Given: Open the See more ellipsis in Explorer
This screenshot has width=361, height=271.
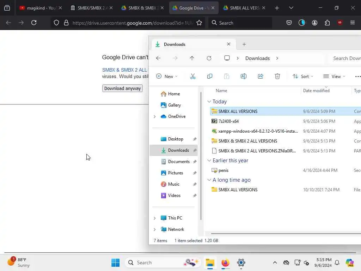Looking at the screenshot, I should pyautogui.click(x=357, y=77).
